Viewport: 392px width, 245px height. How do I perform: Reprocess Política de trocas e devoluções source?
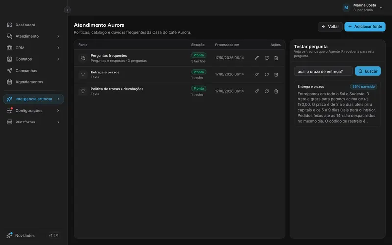[x=267, y=91]
